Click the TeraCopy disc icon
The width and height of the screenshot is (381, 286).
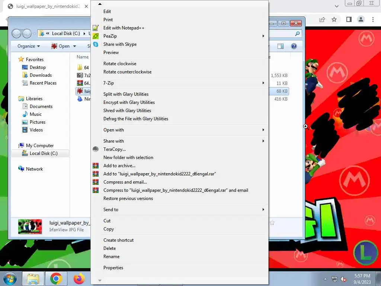click(96, 149)
